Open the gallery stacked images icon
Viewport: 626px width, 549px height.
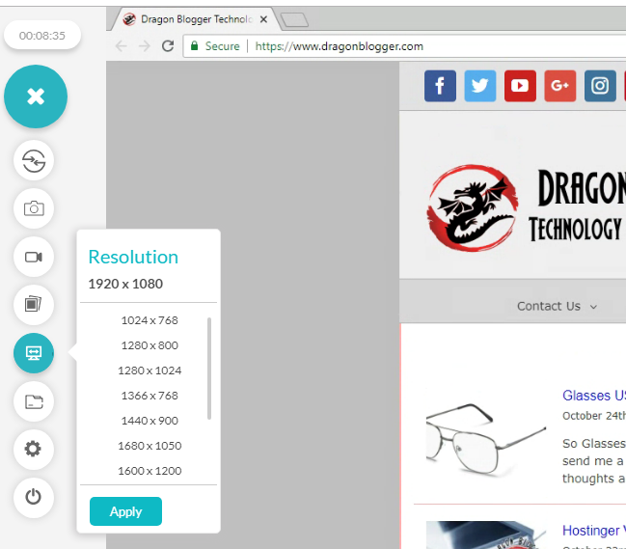point(34,305)
